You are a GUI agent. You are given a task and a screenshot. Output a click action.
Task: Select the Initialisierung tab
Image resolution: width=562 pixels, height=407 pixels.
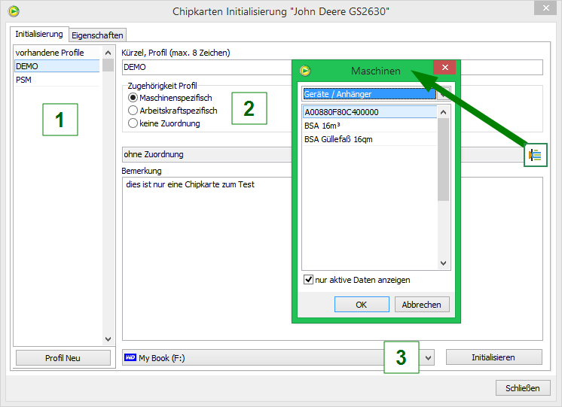point(39,35)
